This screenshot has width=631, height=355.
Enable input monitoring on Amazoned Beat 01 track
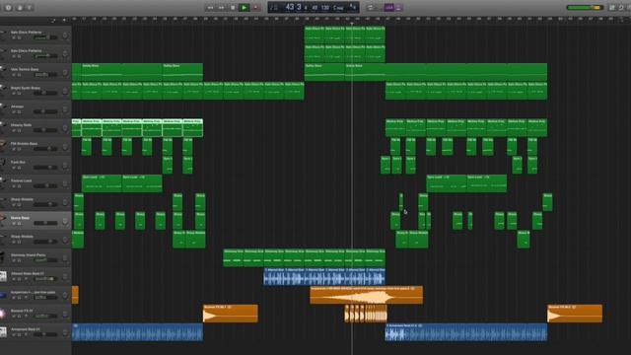tap(26, 335)
